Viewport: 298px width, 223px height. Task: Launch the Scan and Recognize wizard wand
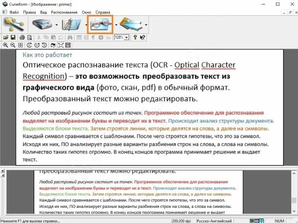coord(14,25)
